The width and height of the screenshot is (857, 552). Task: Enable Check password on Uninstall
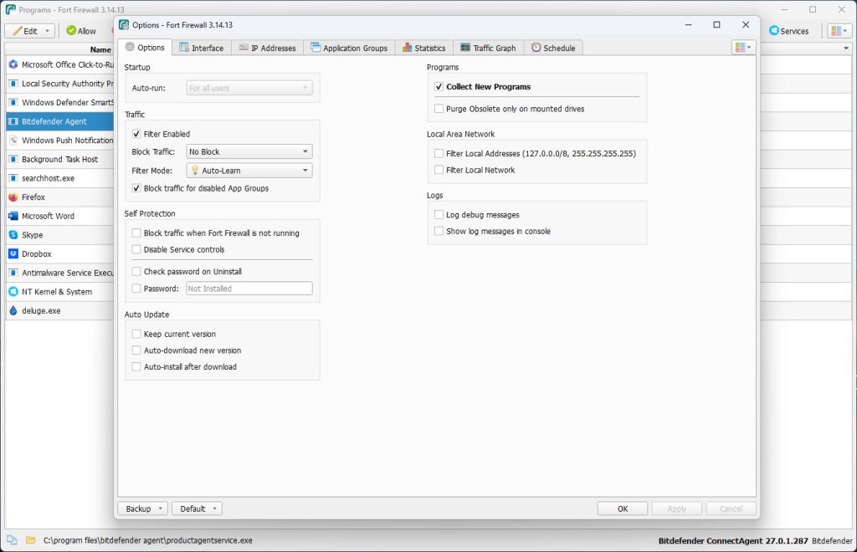pos(136,271)
